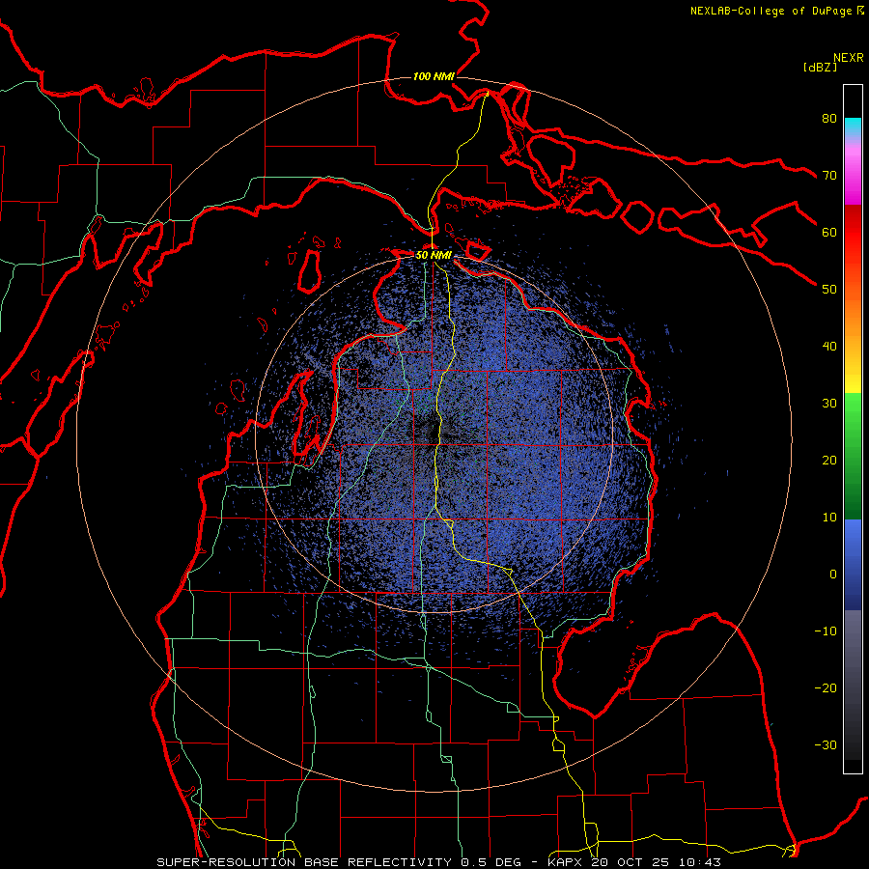Click the -10 dBZ scale value
Image resolution: width=869 pixels, height=869 pixels.
coord(826,631)
